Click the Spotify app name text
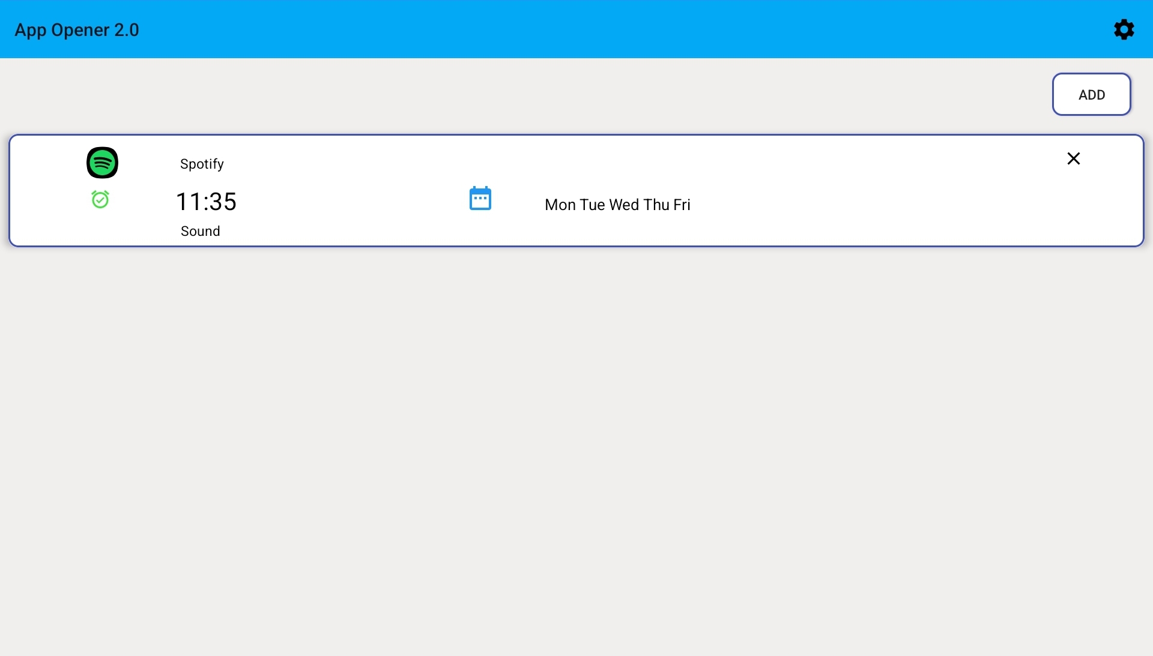 (x=202, y=164)
